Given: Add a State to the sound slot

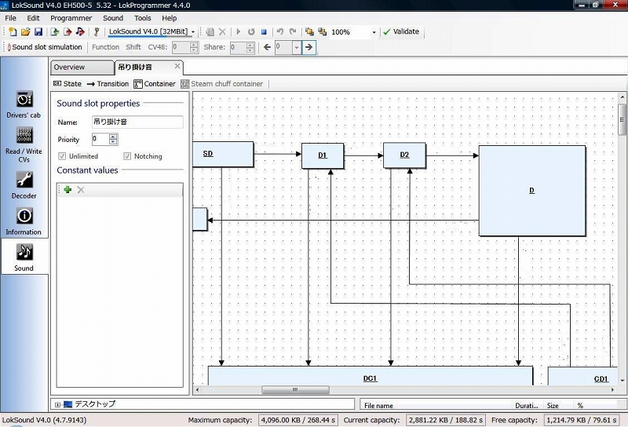Looking at the screenshot, I should pyautogui.click(x=68, y=84).
